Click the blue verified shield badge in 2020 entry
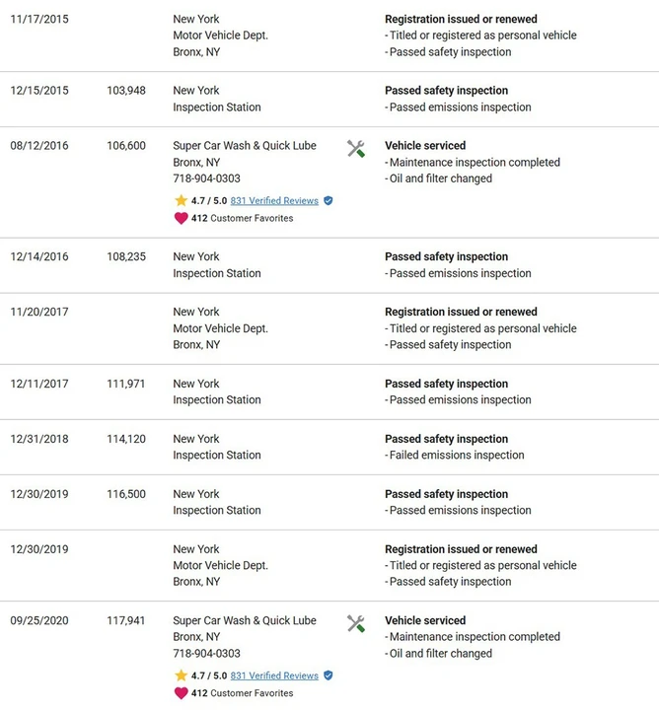This screenshot has height=710, width=659. [x=329, y=675]
